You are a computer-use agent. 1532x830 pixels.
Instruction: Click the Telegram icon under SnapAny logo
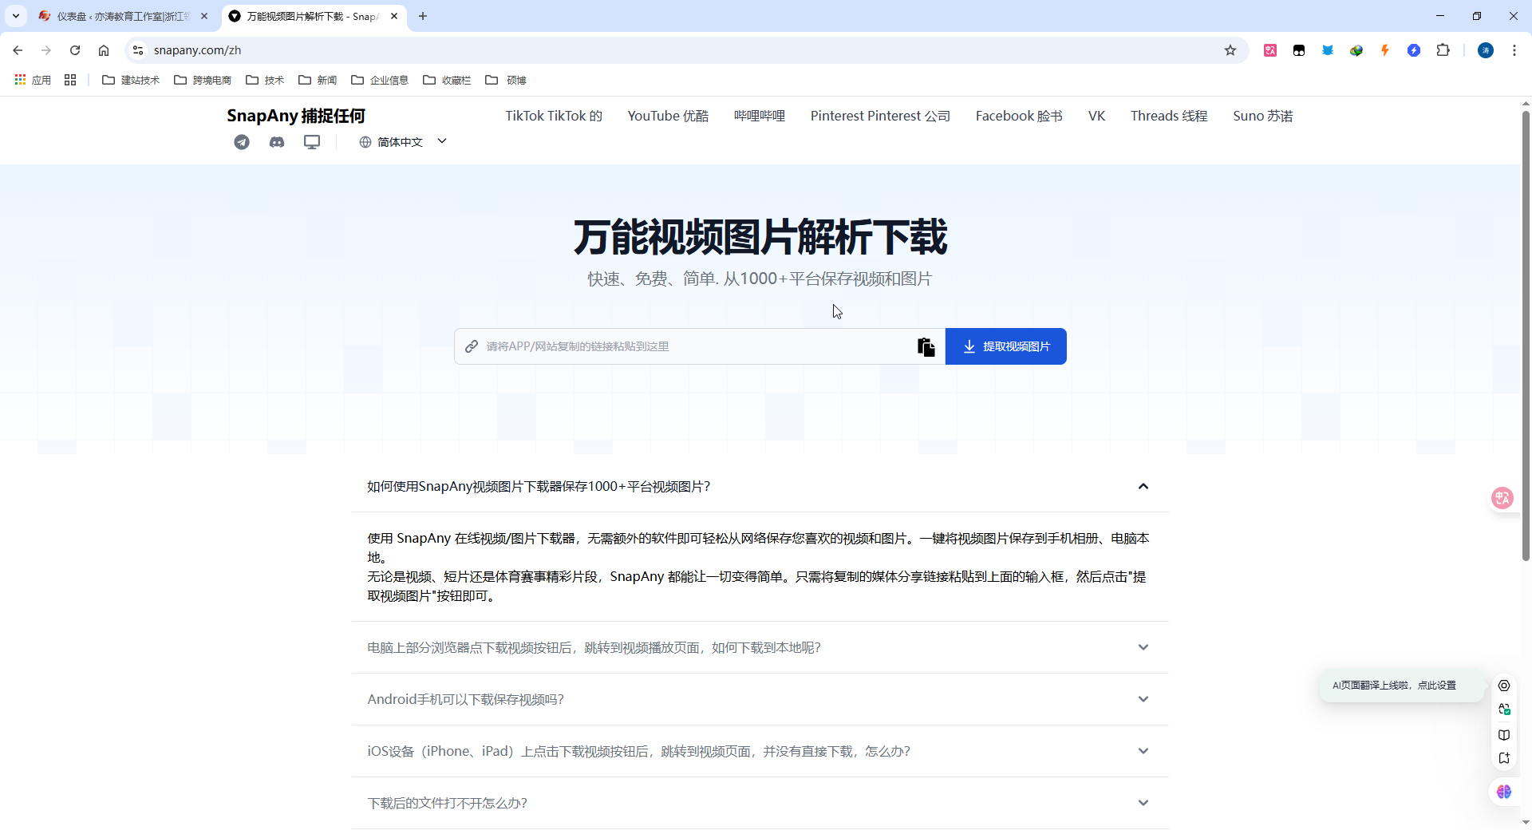242,142
